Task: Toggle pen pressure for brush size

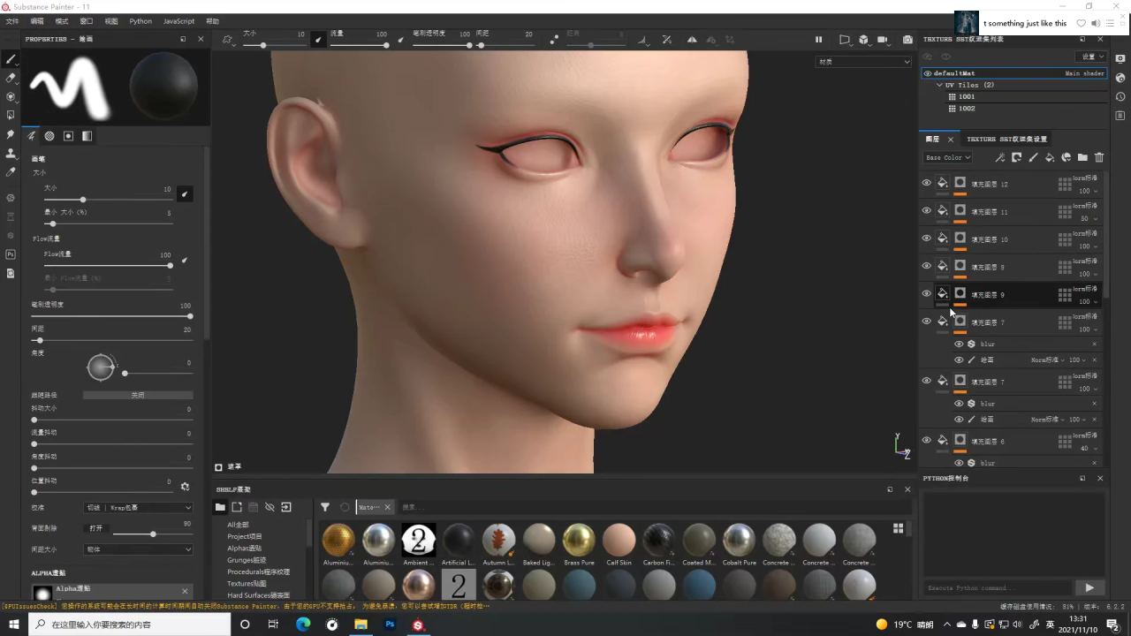Action: click(x=185, y=193)
